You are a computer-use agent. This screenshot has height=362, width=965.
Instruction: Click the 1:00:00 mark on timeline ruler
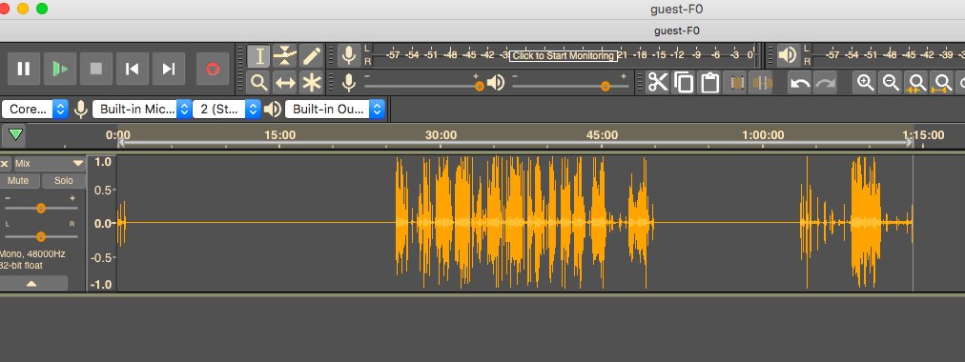(x=763, y=135)
